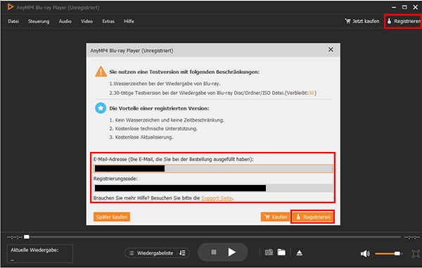Open the Wiedergabeliste playlist button
Image resolution: width=422 pixels, height=268 pixels.
(x=151, y=253)
